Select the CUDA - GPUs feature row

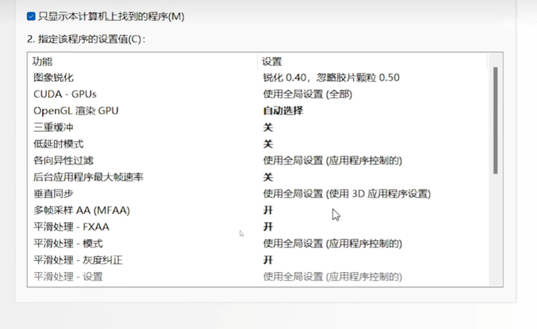point(64,94)
